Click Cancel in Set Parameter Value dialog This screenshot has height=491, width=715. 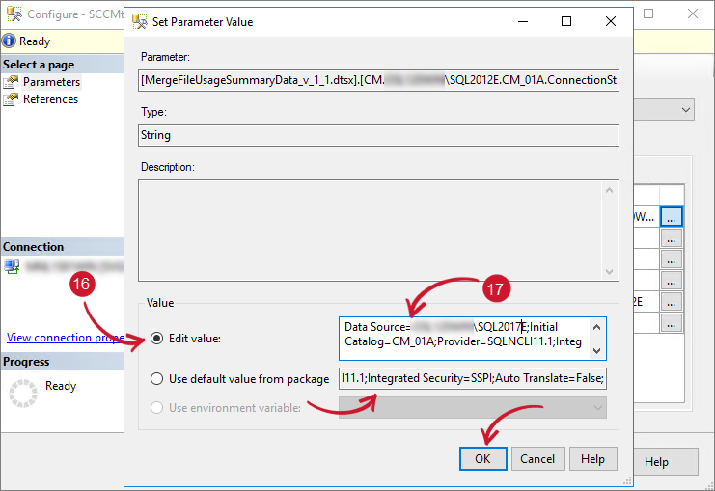(537, 458)
